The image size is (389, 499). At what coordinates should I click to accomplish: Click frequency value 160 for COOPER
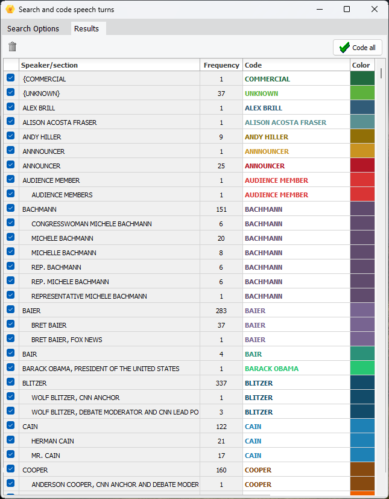click(x=221, y=470)
